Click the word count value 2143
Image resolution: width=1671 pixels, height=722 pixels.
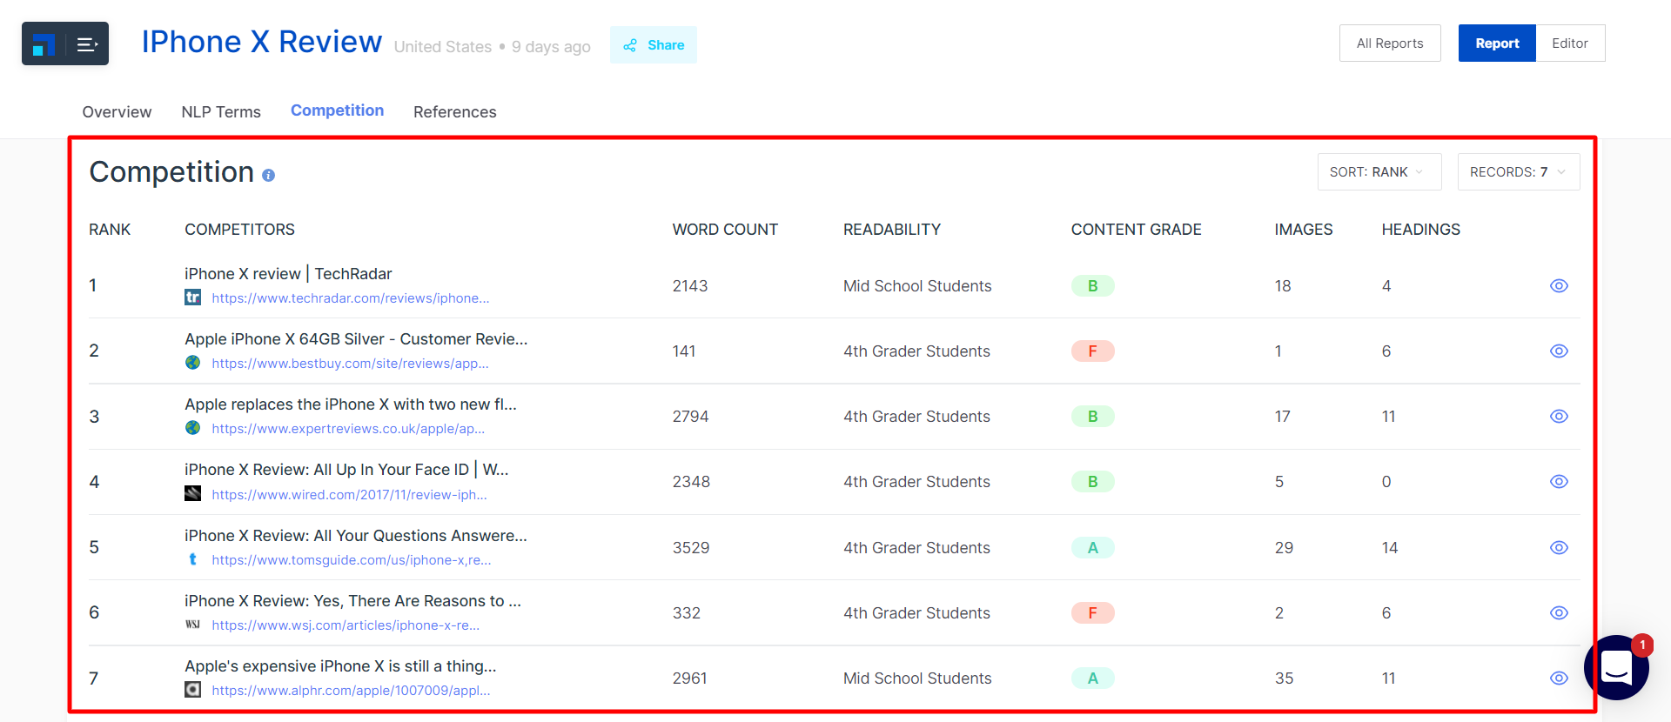coord(690,286)
